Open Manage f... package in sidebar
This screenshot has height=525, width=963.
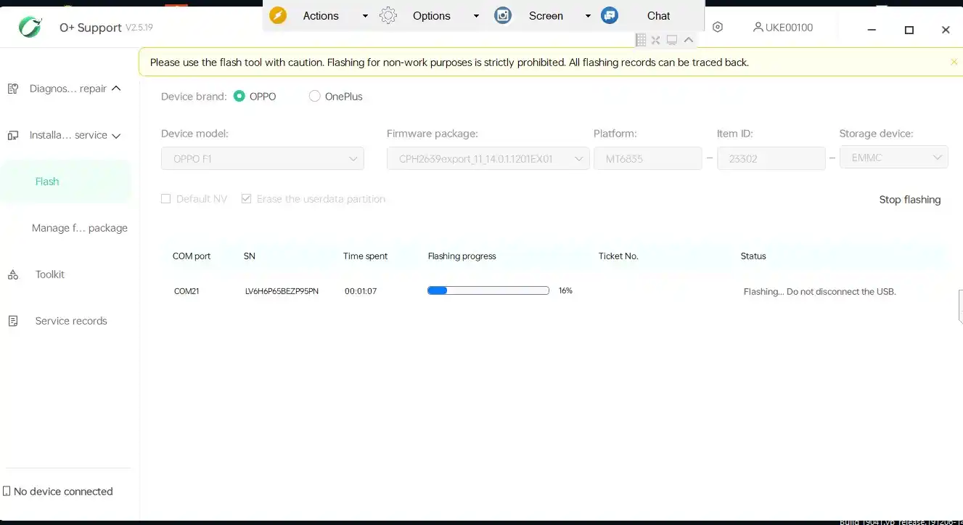pyautogui.click(x=79, y=228)
